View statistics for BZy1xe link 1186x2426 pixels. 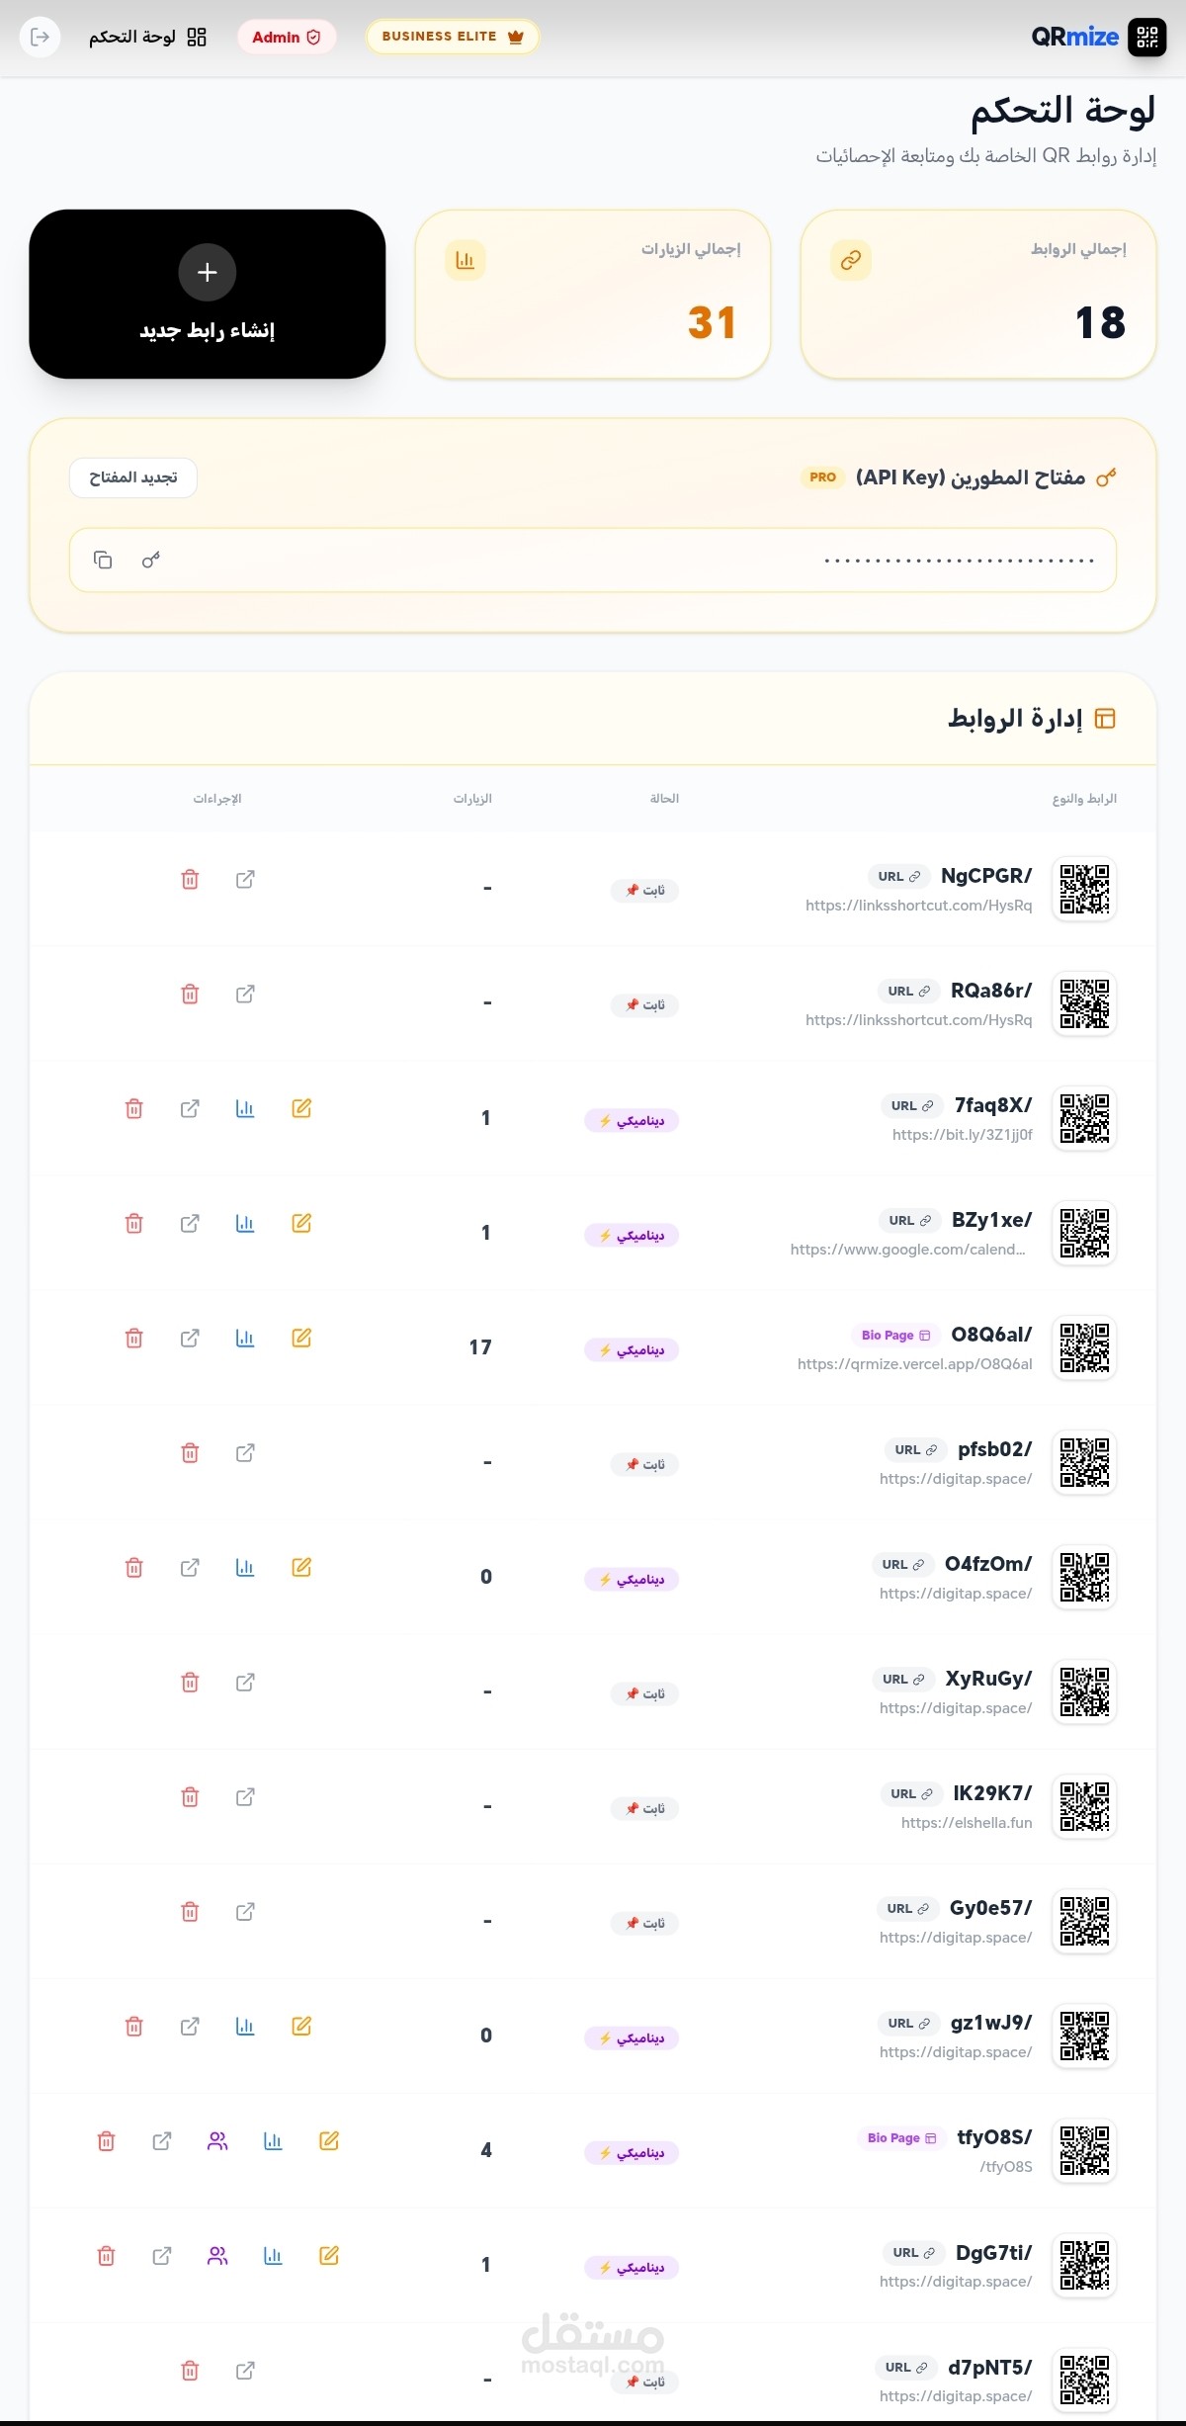(x=245, y=1224)
